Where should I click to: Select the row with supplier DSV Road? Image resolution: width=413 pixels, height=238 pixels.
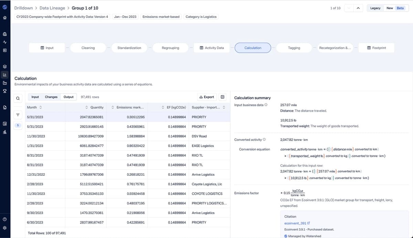click(127, 136)
